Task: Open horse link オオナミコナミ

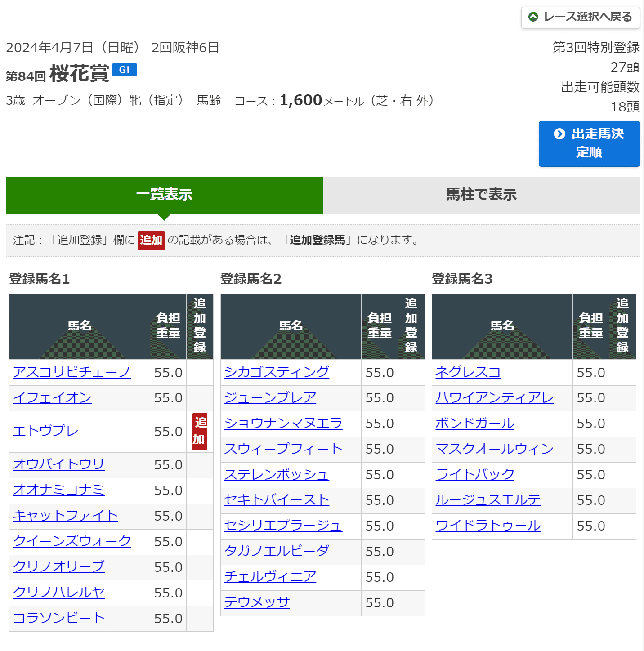Action: pyautogui.click(x=59, y=490)
